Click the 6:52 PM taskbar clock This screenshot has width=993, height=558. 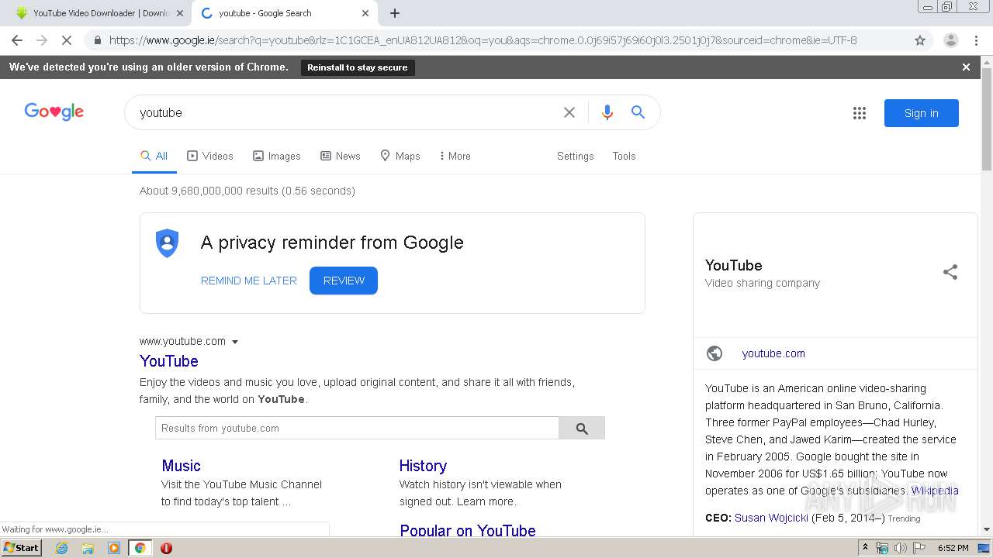(953, 548)
